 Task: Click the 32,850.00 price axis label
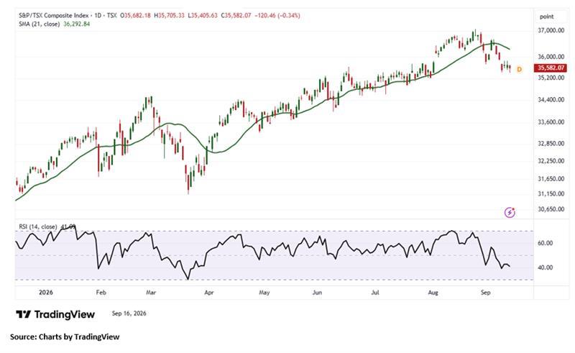point(551,143)
